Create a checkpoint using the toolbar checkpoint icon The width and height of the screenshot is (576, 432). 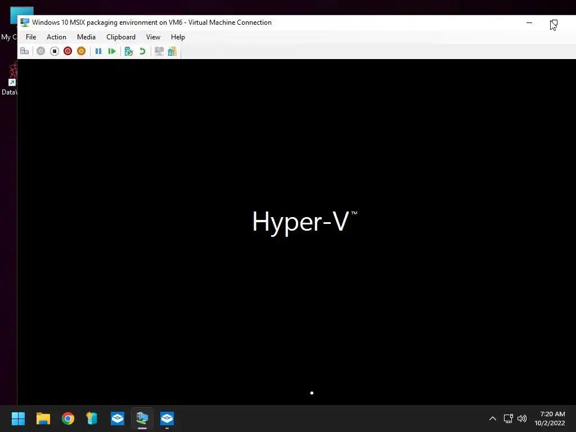[x=129, y=51]
